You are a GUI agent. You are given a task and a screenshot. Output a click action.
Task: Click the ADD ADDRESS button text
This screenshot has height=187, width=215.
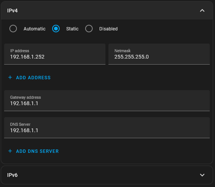pos(33,78)
